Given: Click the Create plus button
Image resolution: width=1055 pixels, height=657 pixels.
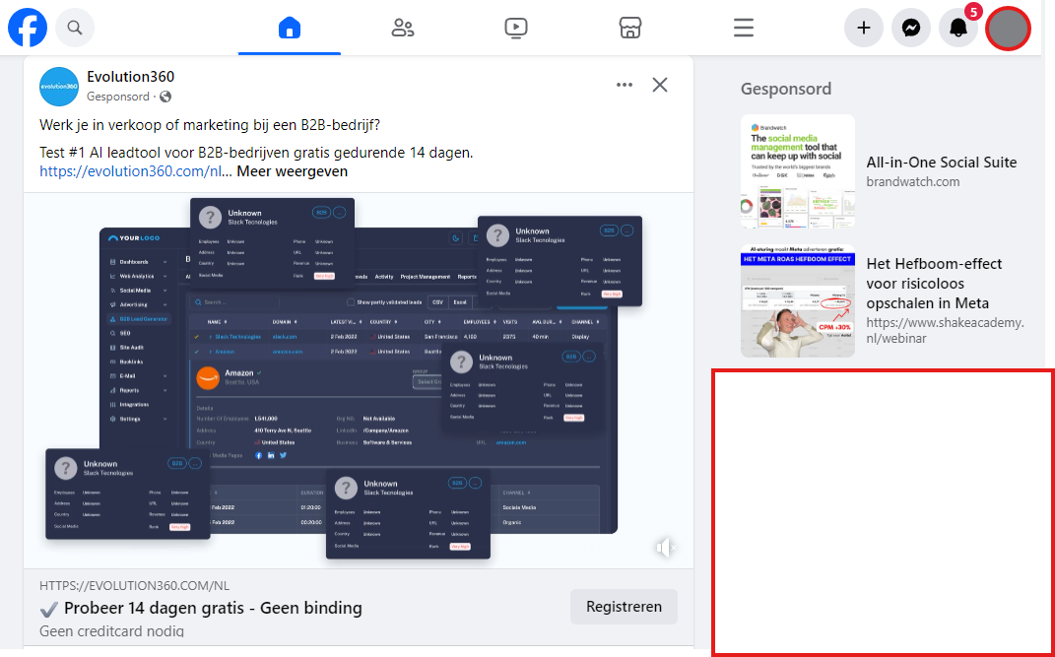Looking at the screenshot, I should point(864,28).
